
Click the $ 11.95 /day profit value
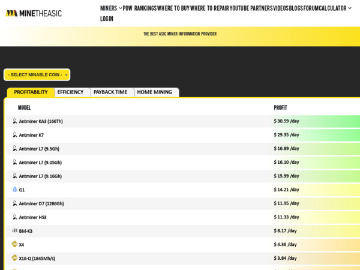[x=286, y=203]
